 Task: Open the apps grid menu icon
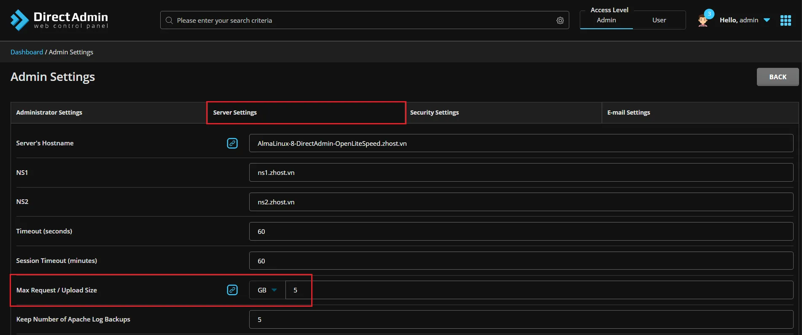[786, 20]
